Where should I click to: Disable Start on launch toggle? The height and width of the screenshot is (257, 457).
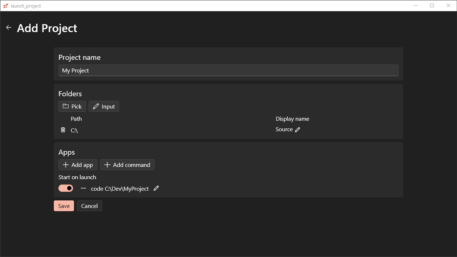tap(66, 188)
